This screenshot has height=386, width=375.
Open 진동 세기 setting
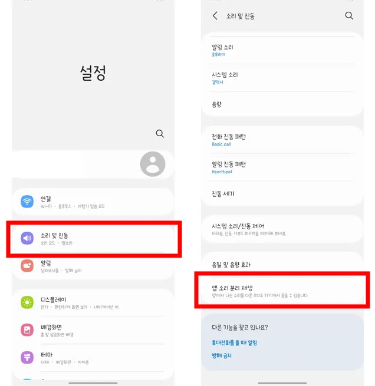coord(282,194)
